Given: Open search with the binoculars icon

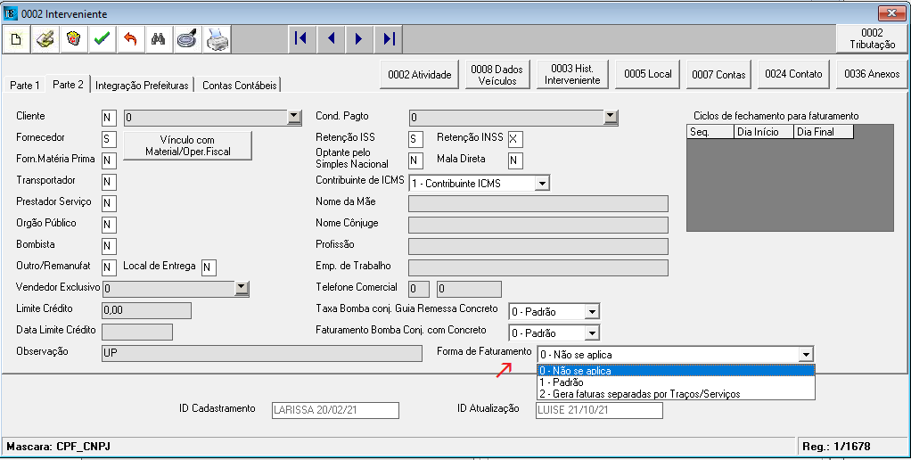Looking at the screenshot, I should tap(159, 39).
